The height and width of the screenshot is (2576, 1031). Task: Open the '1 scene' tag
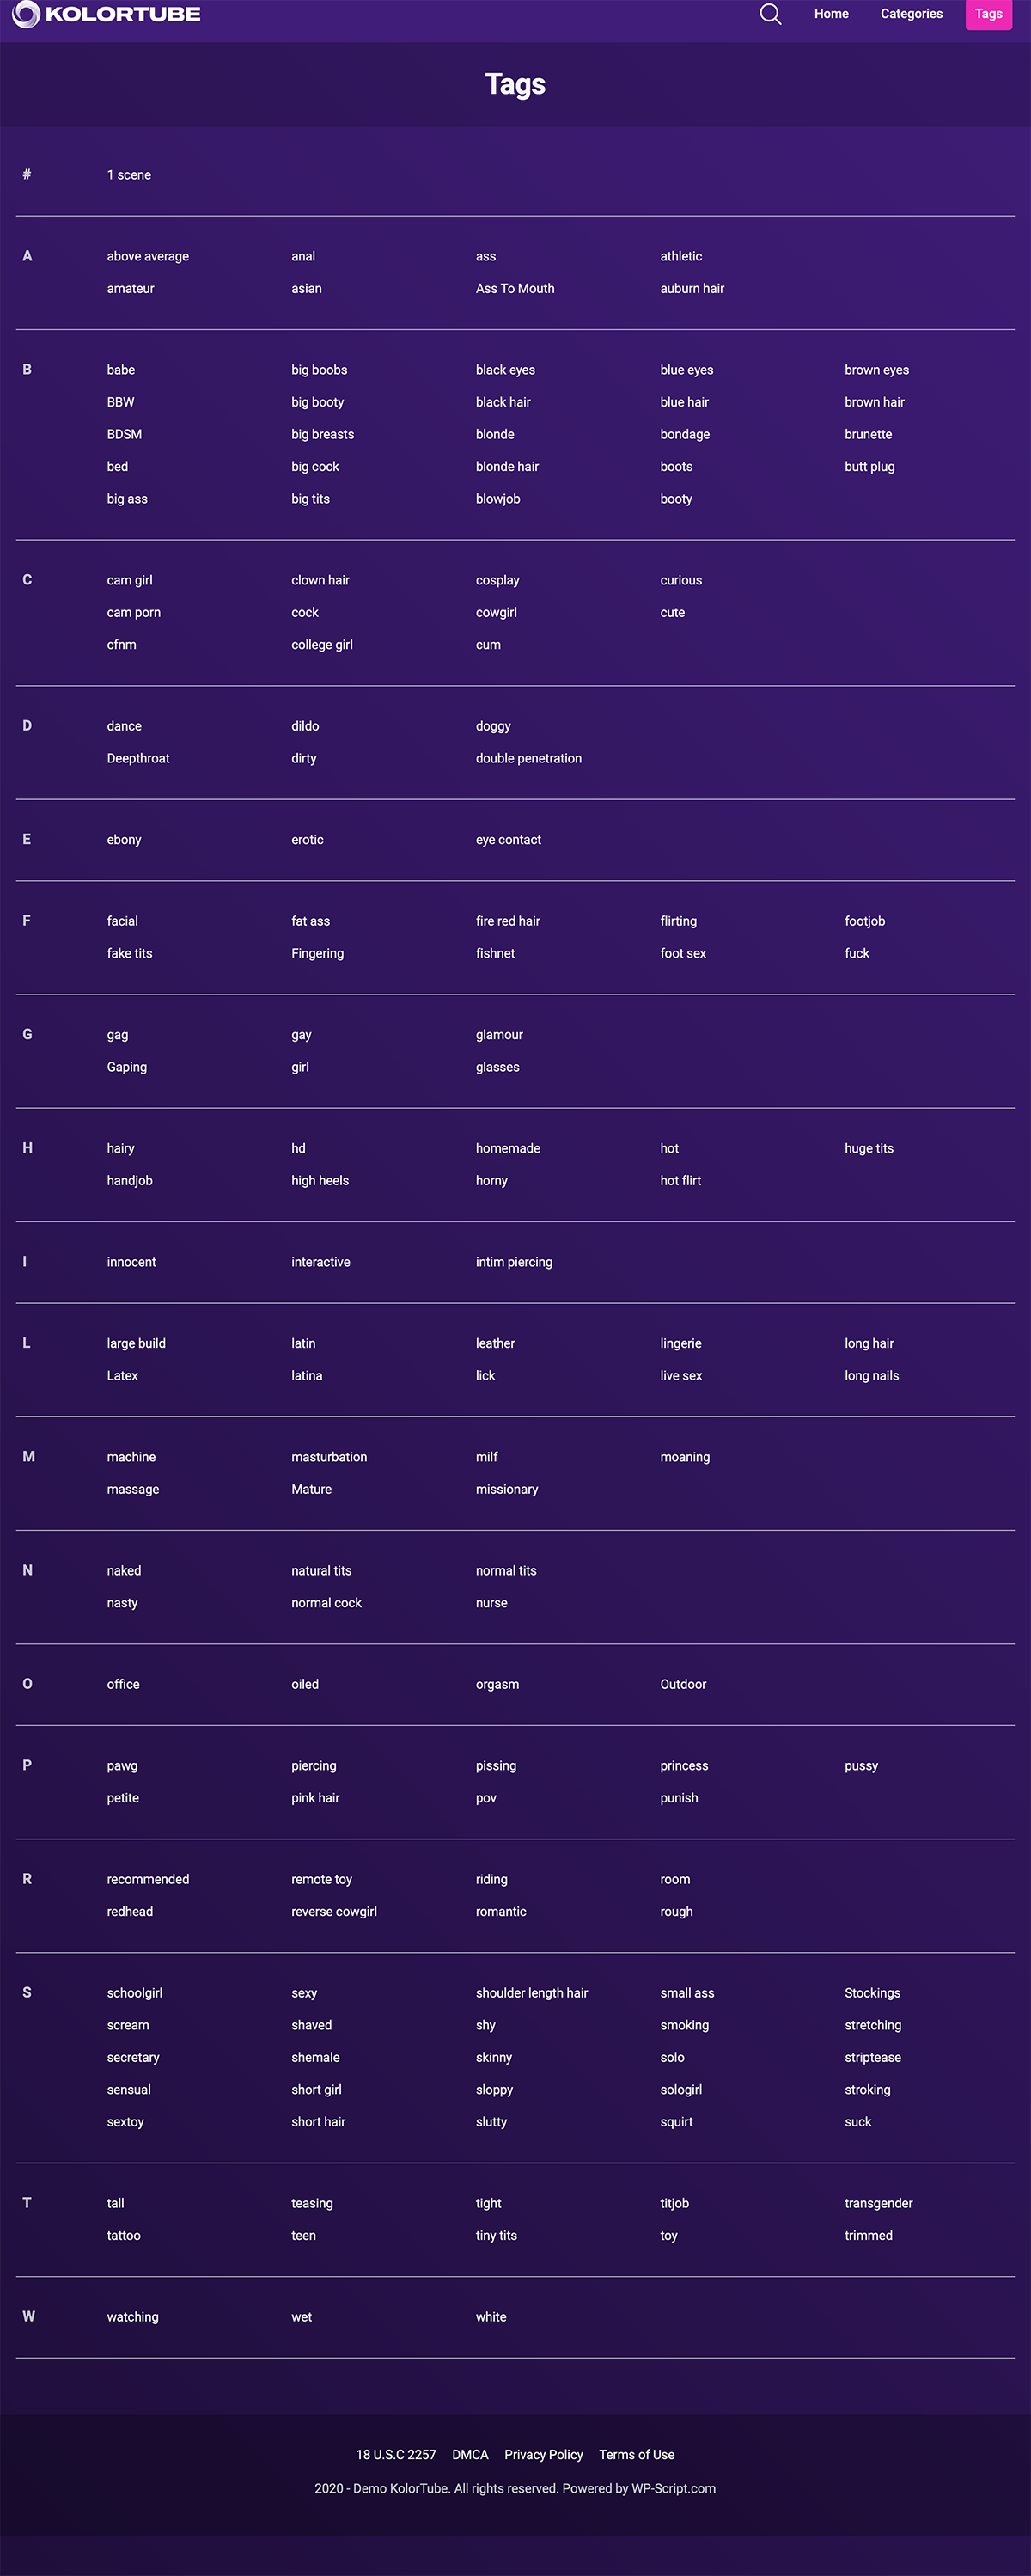(x=129, y=175)
